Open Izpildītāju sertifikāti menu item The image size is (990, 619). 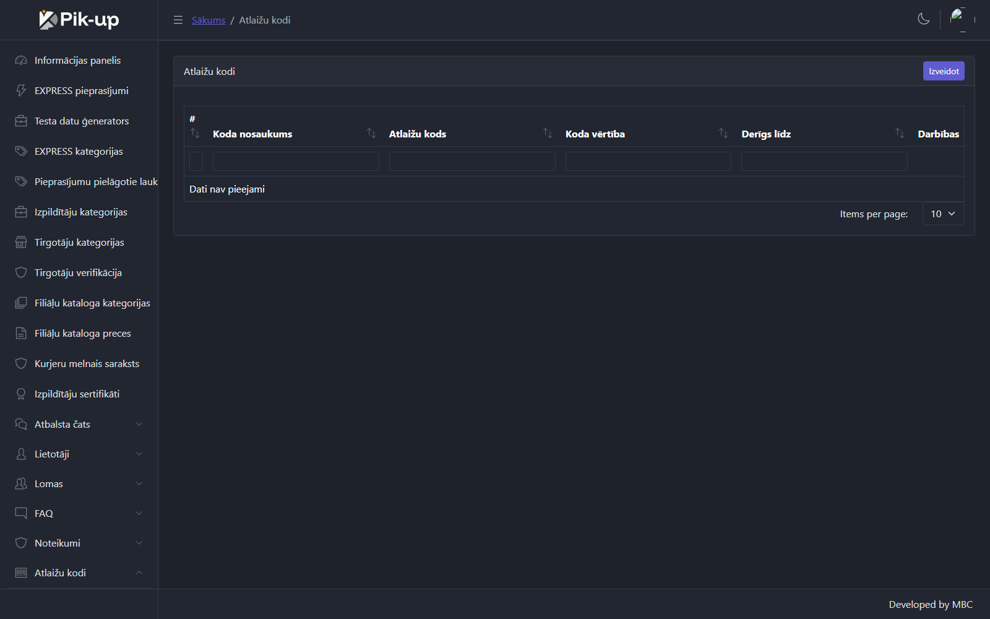tap(79, 394)
